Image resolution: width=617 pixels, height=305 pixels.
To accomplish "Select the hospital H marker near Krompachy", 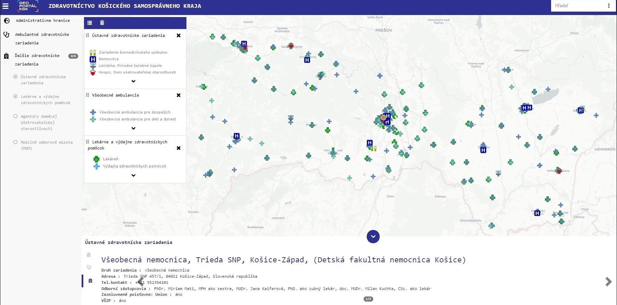I will click(307, 60).
